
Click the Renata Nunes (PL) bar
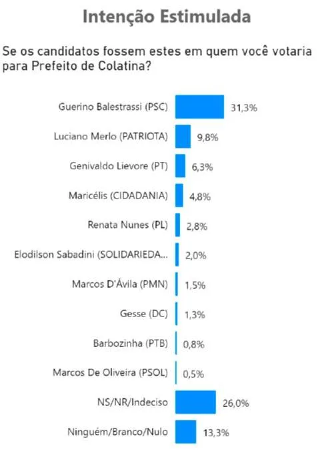[178, 225]
